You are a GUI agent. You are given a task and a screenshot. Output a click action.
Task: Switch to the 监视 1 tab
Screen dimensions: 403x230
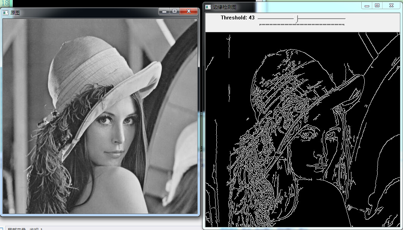tap(36, 229)
